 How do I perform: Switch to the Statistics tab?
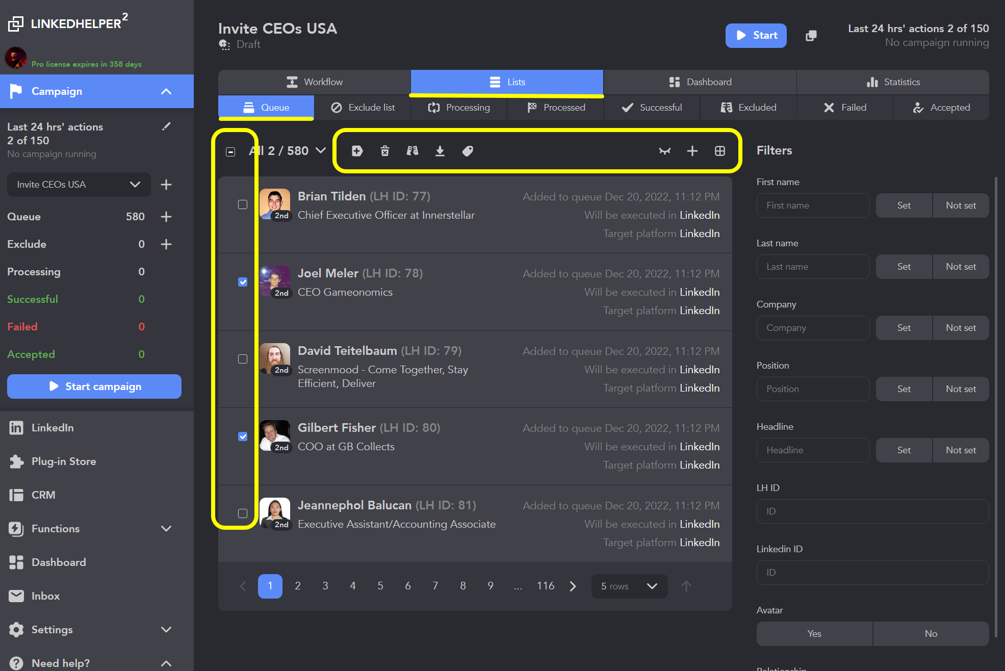[893, 82]
